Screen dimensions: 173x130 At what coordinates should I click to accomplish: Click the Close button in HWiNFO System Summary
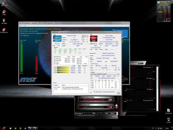coord(119,93)
